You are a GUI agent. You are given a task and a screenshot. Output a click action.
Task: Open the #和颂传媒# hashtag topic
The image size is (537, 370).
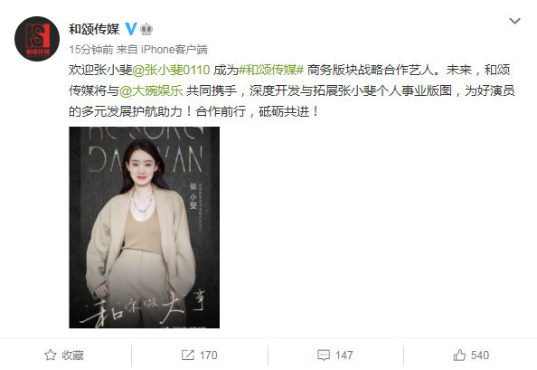271,70
